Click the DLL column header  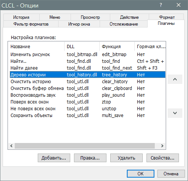pos(82,47)
